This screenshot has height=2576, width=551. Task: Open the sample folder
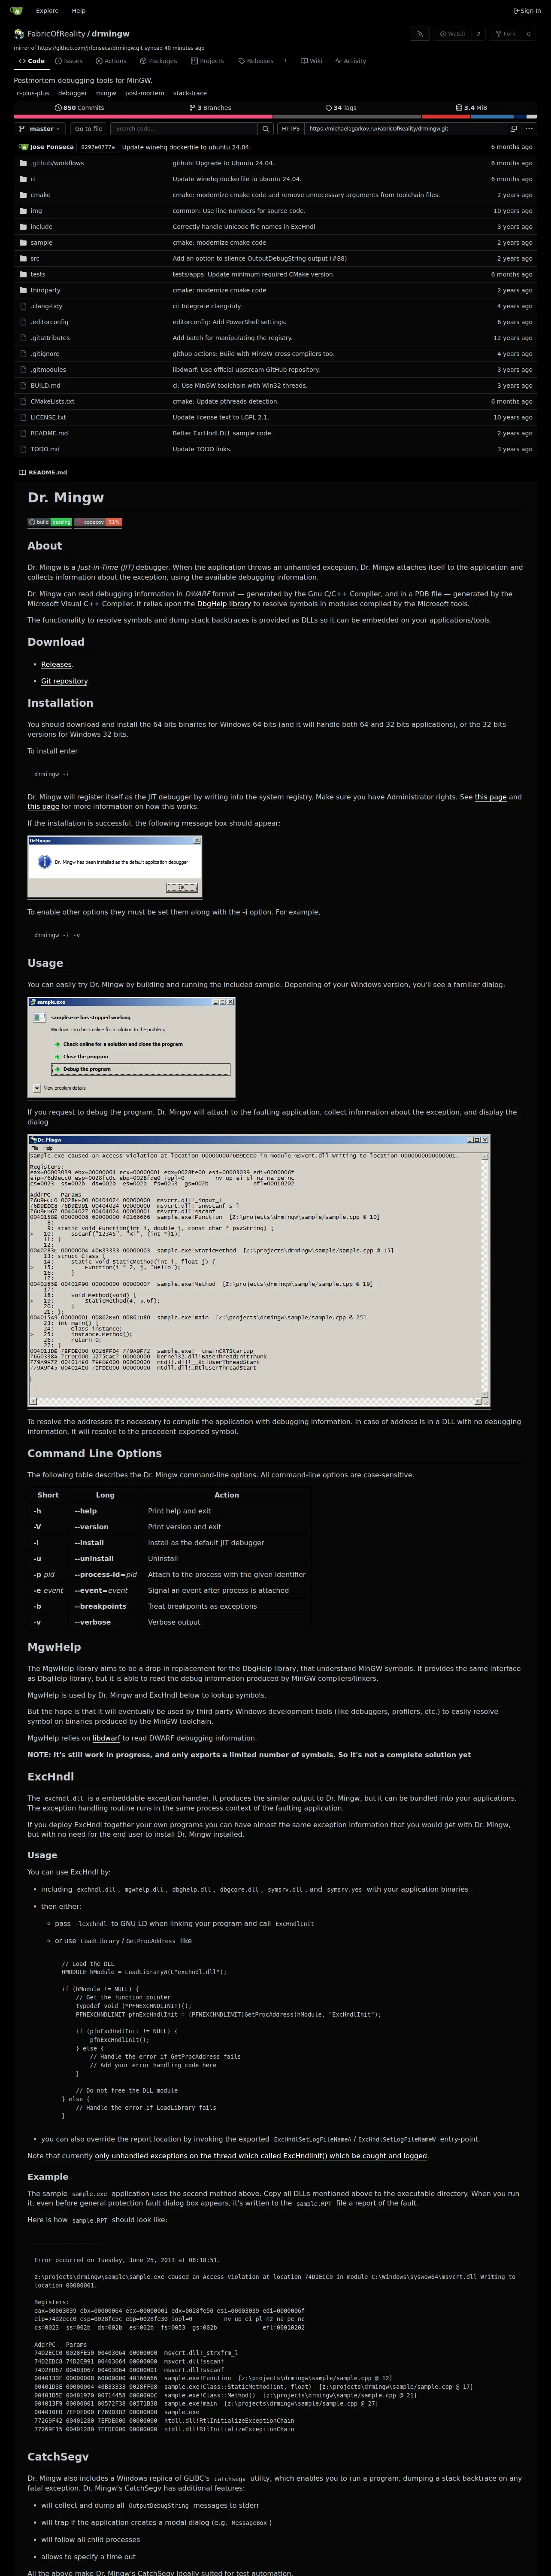[x=41, y=243]
